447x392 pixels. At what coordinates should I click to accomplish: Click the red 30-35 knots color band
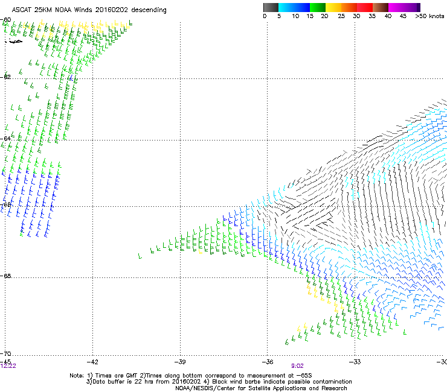[x=365, y=7]
